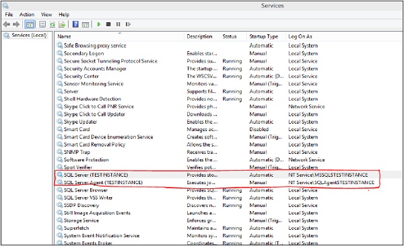Stop the service with square icon
This screenshot has height=246, width=404.
(108, 24)
